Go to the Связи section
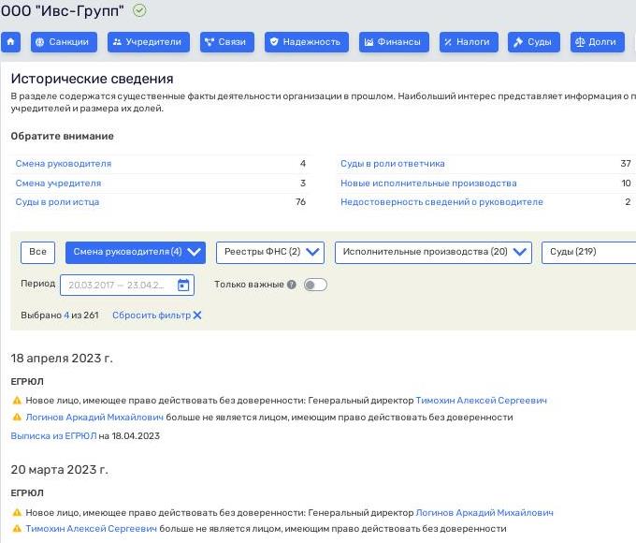The height and width of the screenshot is (543, 636). click(x=224, y=42)
